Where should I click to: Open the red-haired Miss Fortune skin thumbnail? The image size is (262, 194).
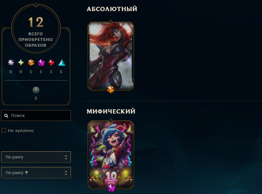pyautogui.click(x=111, y=56)
